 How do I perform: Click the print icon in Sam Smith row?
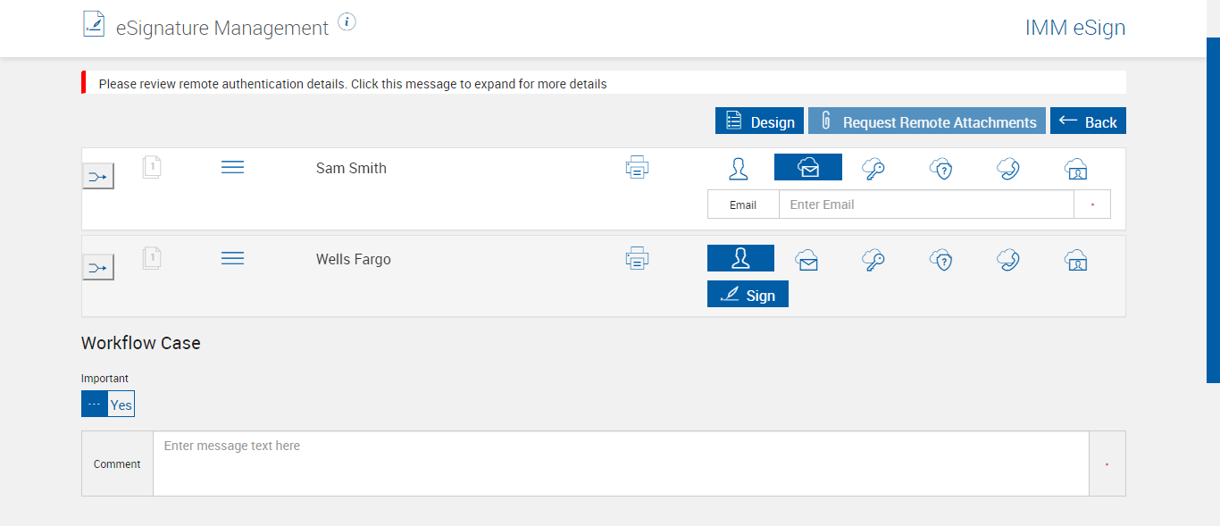[637, 167]
